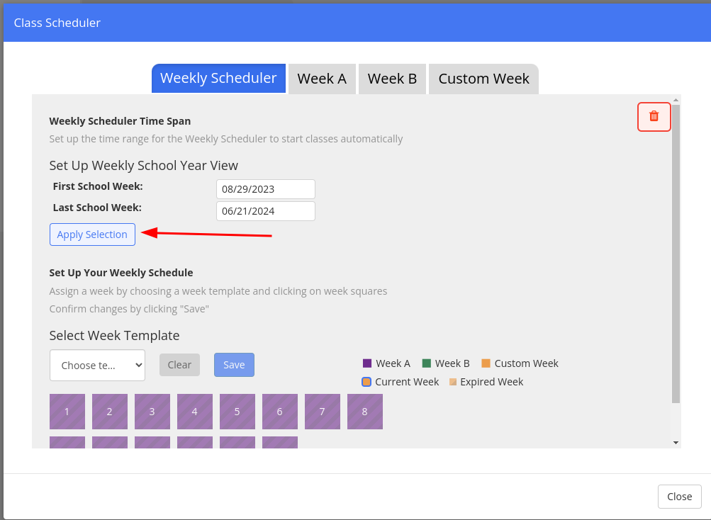
Task: Select week square 7
Action: 323,412
